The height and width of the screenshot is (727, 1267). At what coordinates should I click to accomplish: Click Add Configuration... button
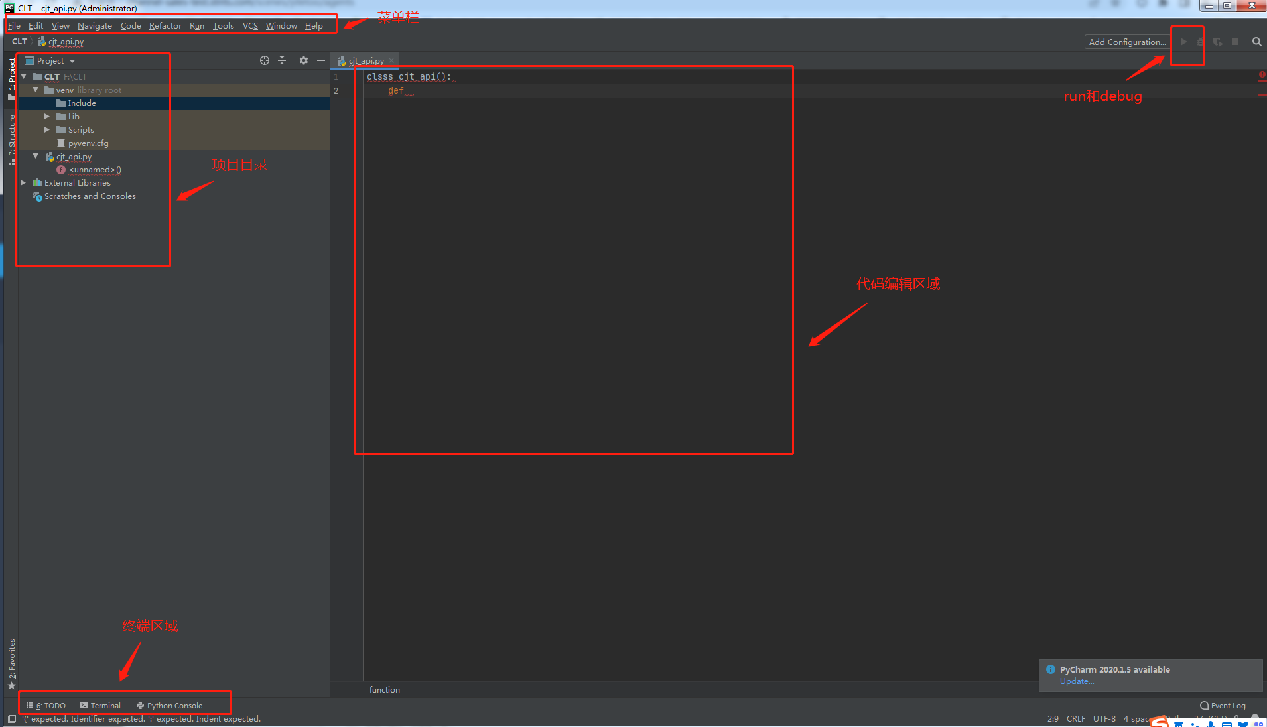1126,42
